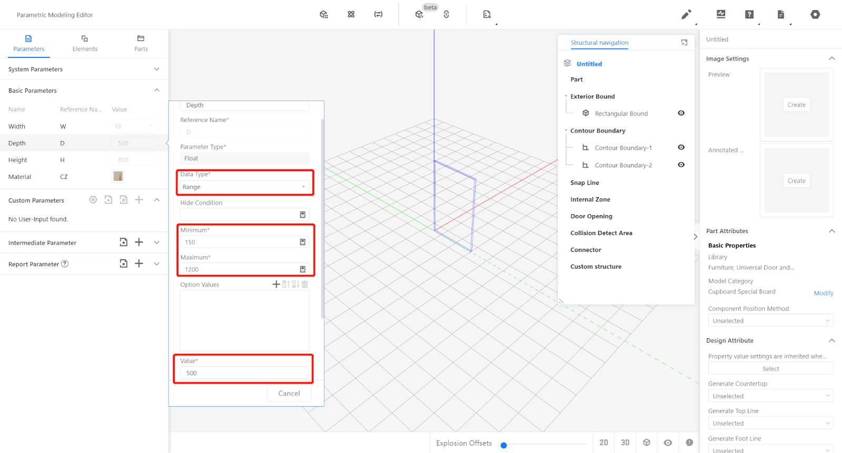
Task: Open the Generate Countertop dropdown
Action: pos(770,396)
